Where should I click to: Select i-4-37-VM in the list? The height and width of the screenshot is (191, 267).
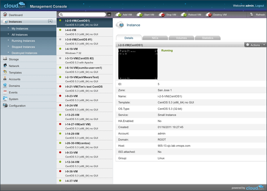[x=85, y=181]
